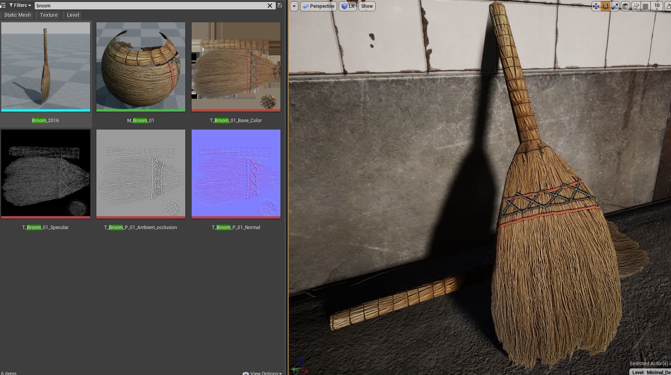Open the viewport Show menu
Viewport: 671px width, 375px height.
[x=367, y=6]
